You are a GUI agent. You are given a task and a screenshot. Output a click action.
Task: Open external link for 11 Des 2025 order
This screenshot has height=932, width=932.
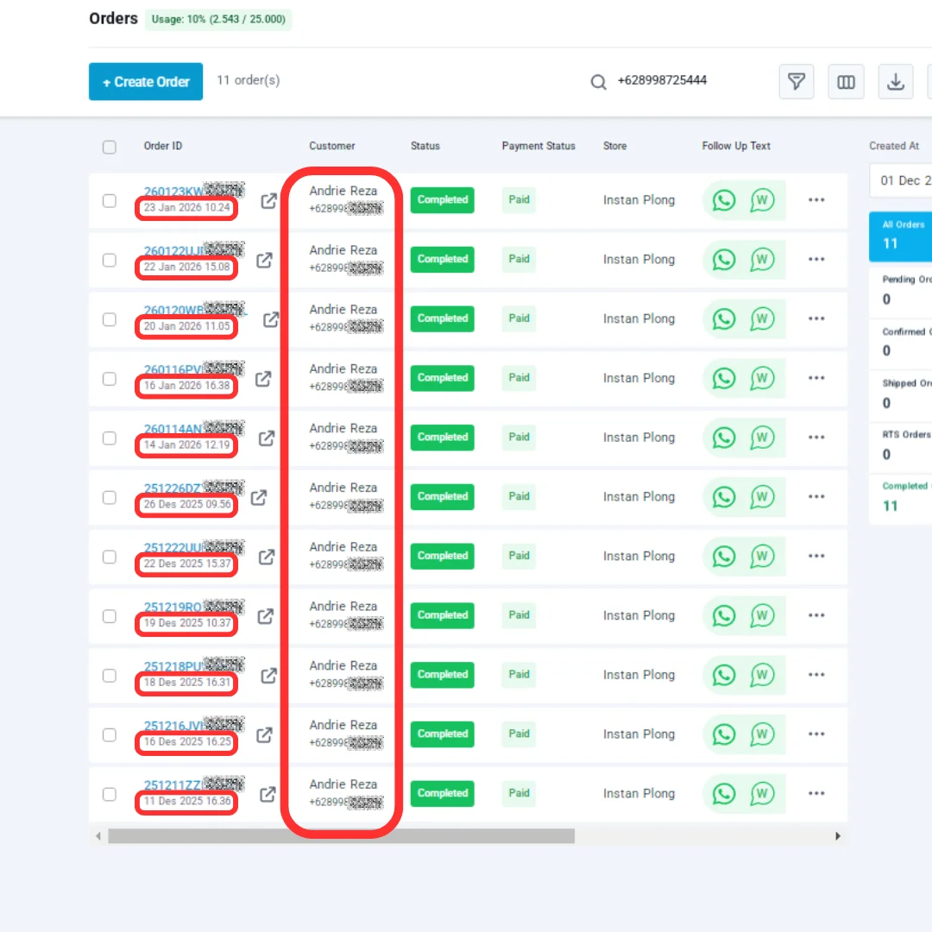click(268, 794)
